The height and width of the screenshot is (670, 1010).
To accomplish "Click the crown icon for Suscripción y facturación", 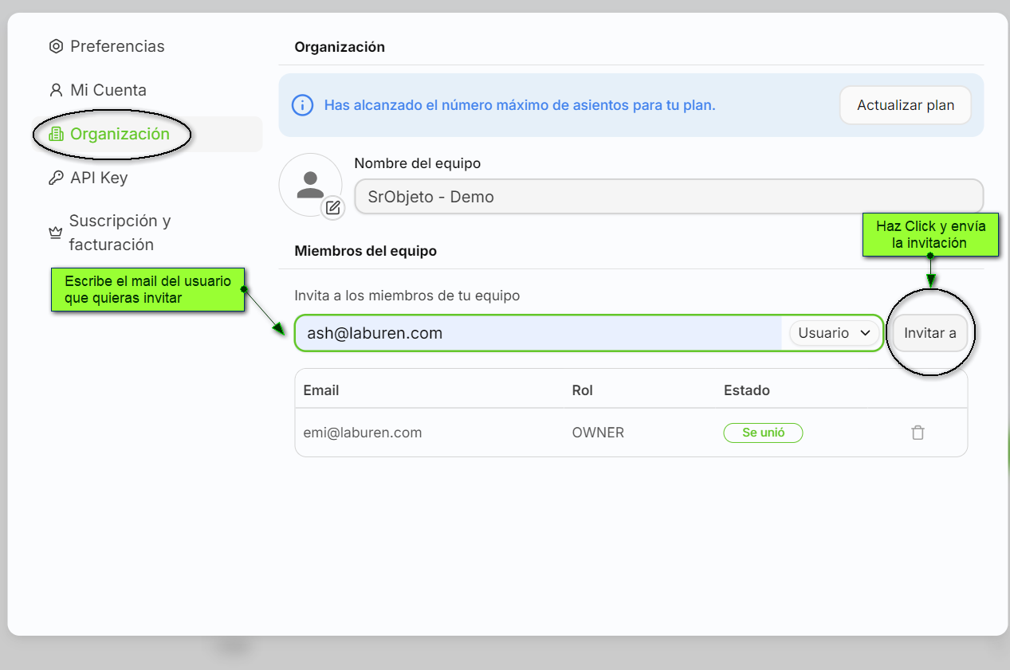I will (x=55, y=233).
